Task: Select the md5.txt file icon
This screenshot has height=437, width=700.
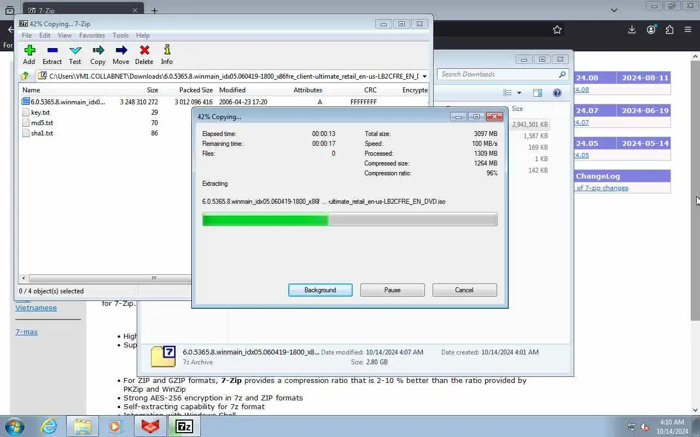Action: click(x=26, y=122)
